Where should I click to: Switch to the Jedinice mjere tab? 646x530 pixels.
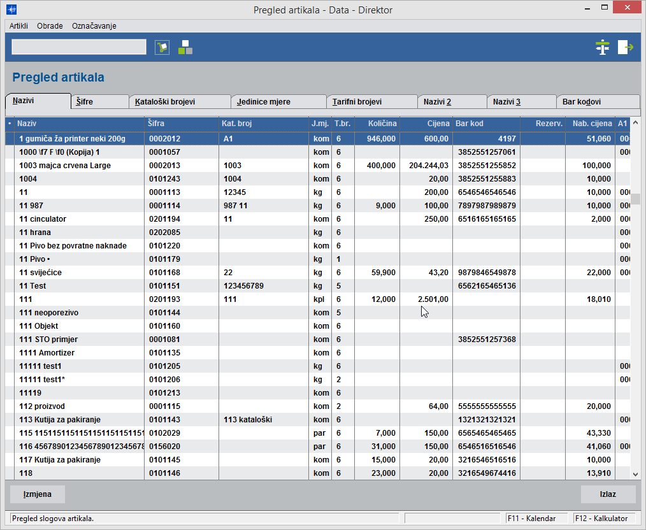coord(278,102)
